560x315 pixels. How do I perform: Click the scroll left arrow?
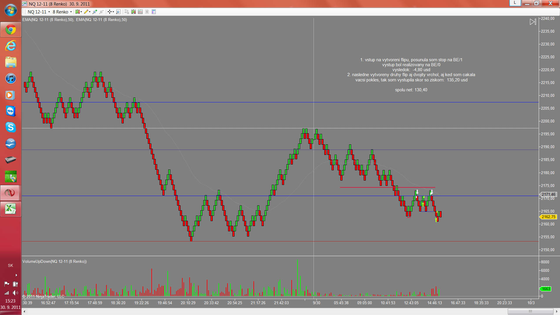(24, 311)
